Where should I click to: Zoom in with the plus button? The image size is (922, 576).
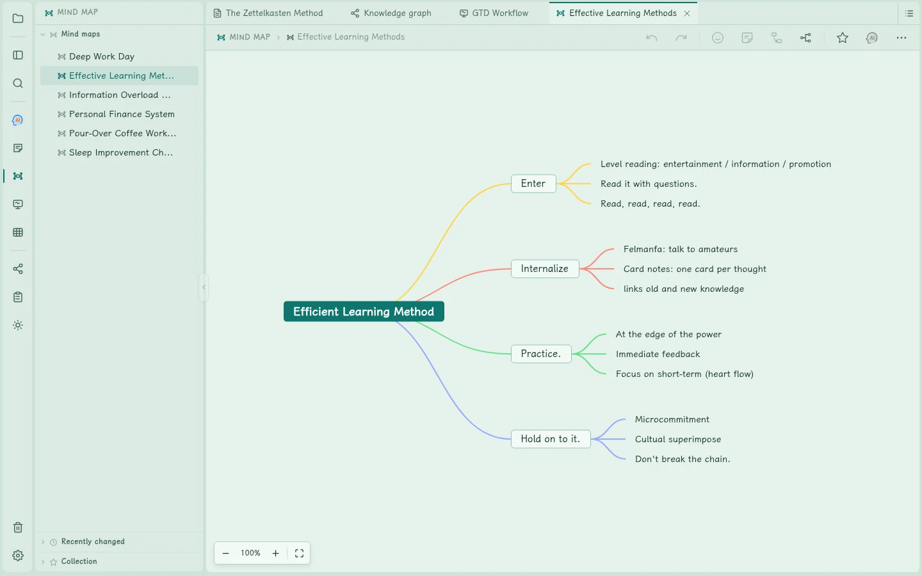pos(276,554)
